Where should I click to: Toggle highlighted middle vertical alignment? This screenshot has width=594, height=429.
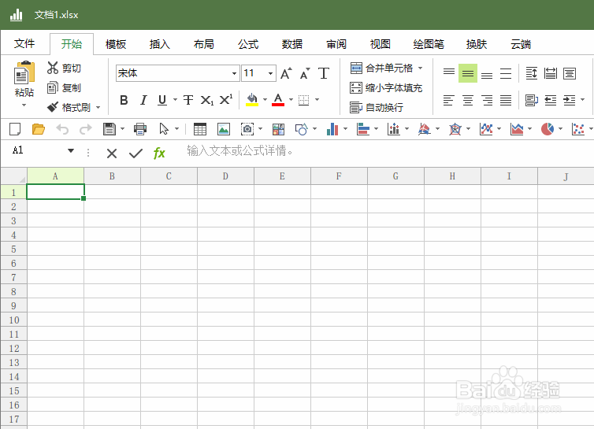coord(468,73)
